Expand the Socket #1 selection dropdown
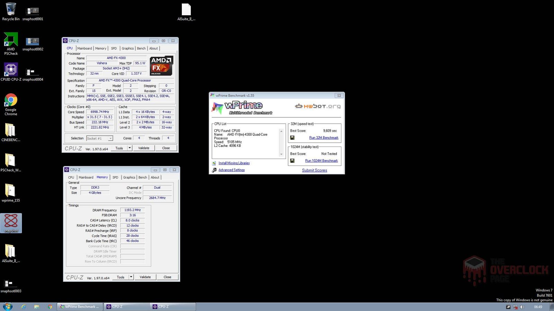The image size is (554, 311). click(110, 139)
